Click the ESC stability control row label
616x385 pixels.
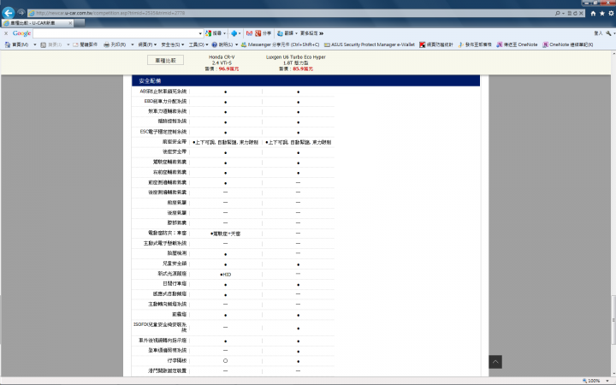click(163, 132)
